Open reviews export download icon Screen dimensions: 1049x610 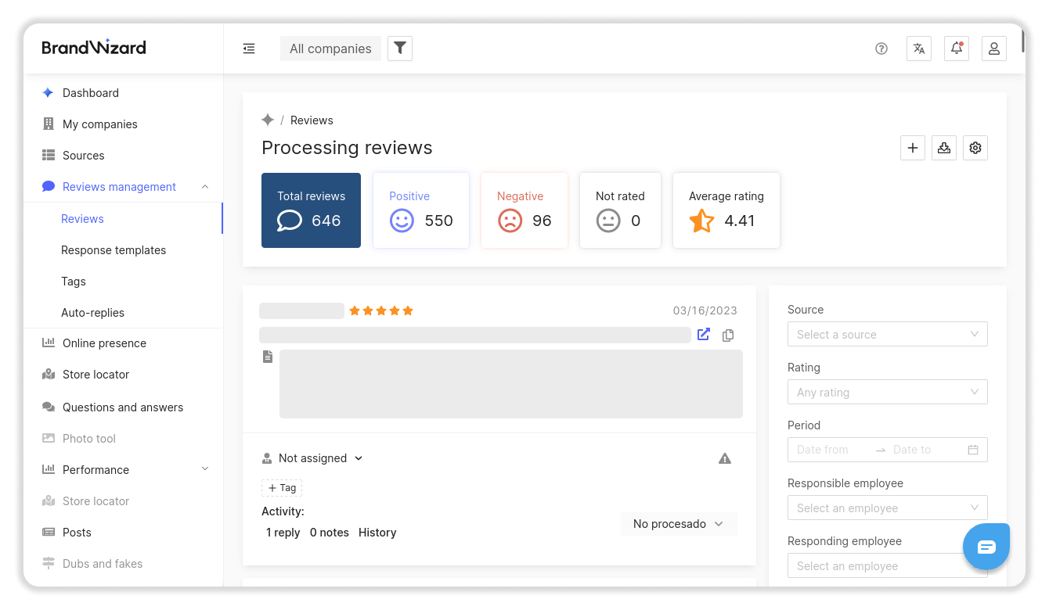(943, 147)
